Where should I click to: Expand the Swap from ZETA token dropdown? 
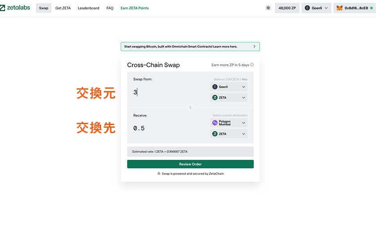(229, 98)
